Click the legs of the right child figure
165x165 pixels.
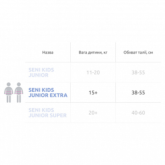pyautogui.click(x=19, y=99)
